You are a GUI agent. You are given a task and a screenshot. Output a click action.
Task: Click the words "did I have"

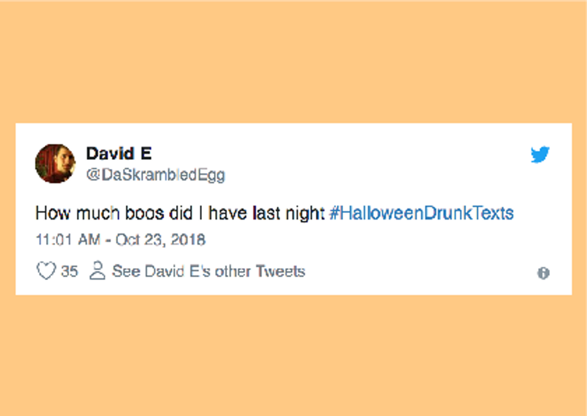coord(211,214)
